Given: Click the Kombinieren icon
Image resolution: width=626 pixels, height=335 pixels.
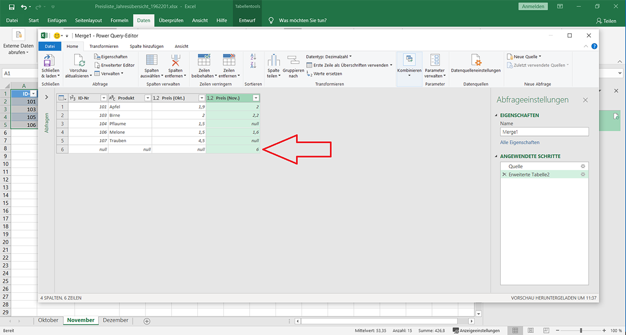Looking at the screenshot, I should [x=410, y=60].
